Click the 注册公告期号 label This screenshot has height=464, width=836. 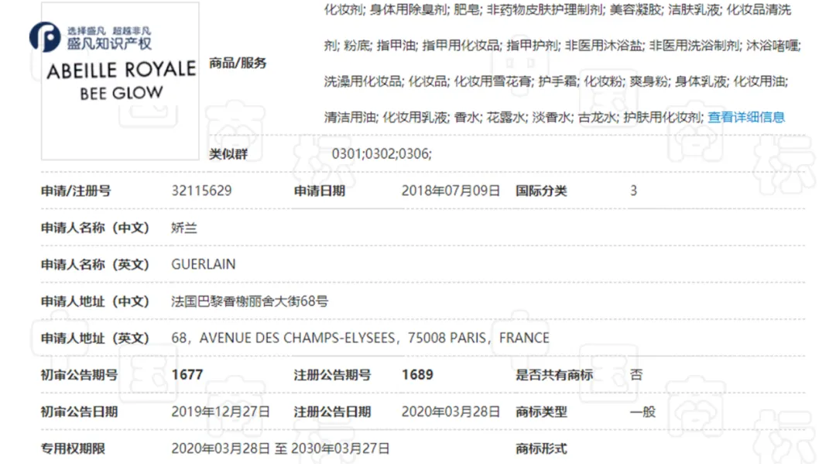coord(332,375)
